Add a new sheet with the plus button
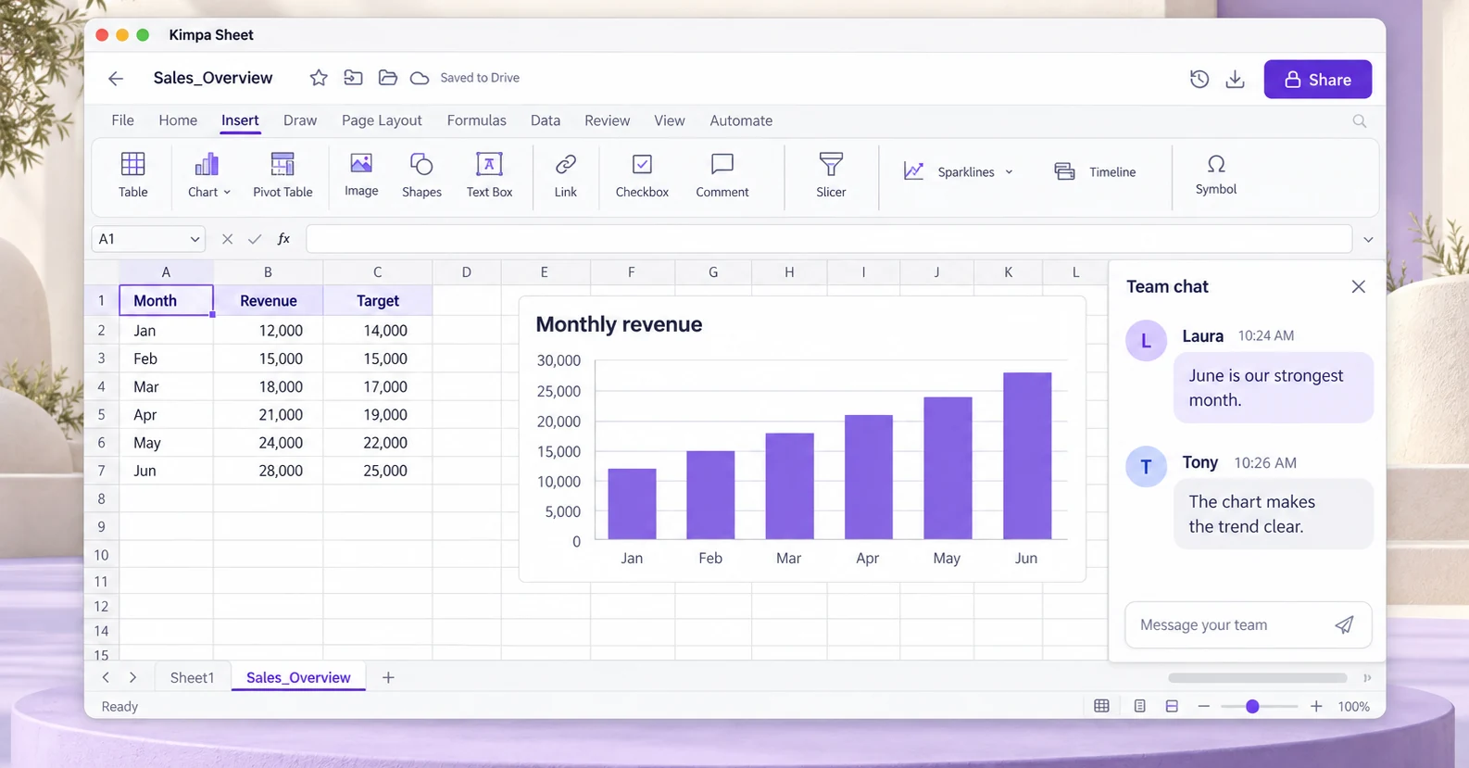Viewport: 1469px width, 768px height. point(388,677)
